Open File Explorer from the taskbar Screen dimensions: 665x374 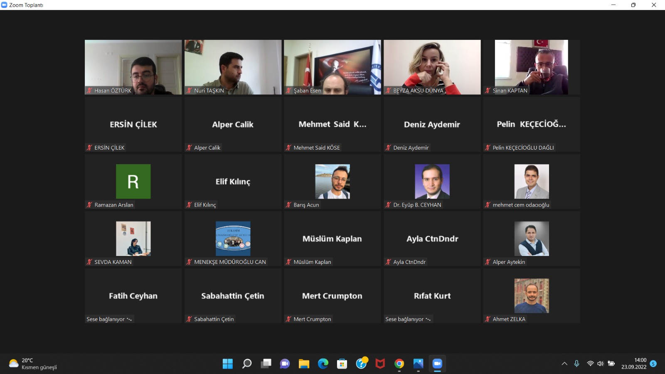(304, 364)
